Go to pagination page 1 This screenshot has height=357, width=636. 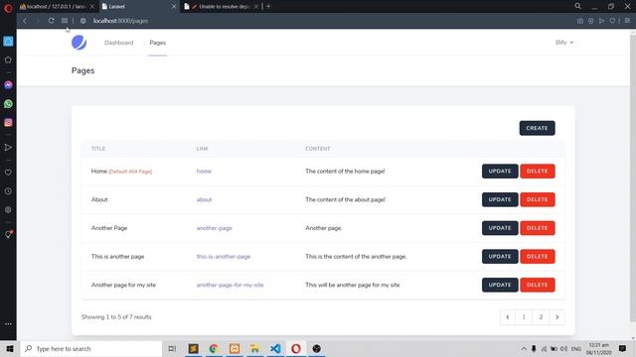(x=524, y=317)
